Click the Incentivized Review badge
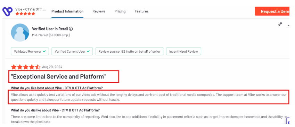The width and height of the screenshot is (295, 127). [183, 51]
